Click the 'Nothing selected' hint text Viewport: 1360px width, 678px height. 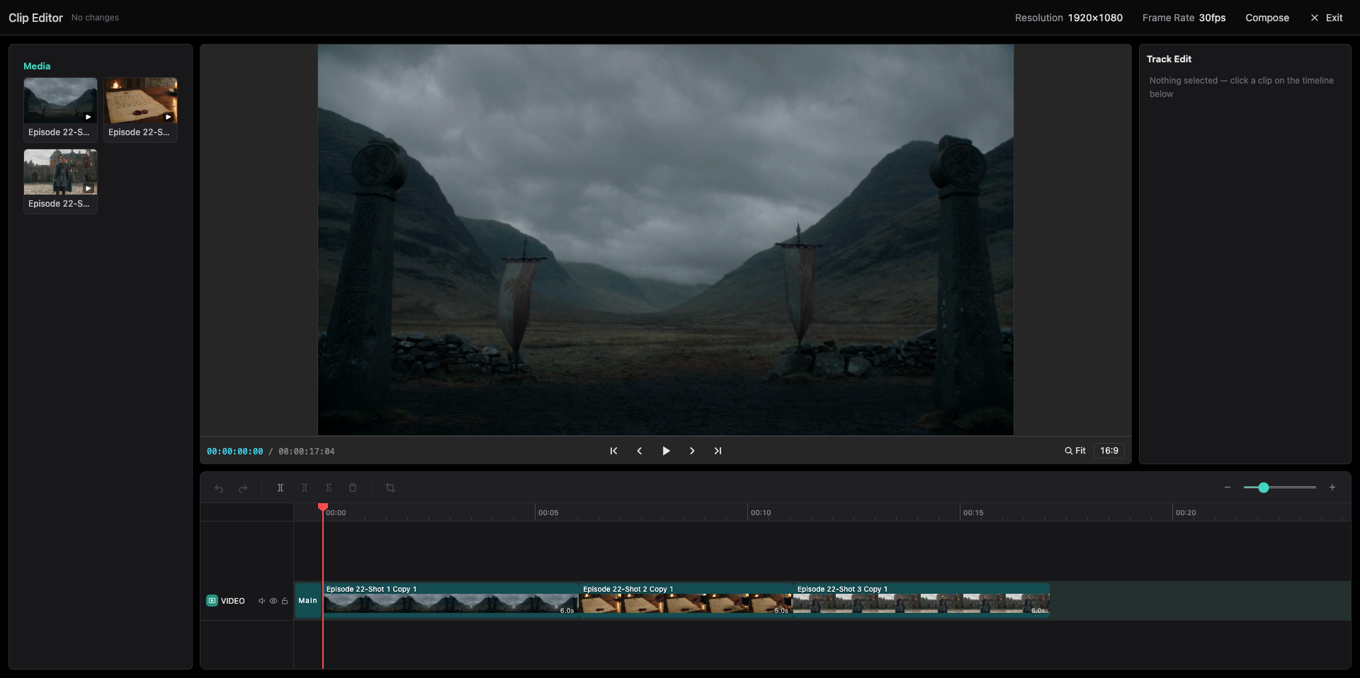click(1242, 87)
